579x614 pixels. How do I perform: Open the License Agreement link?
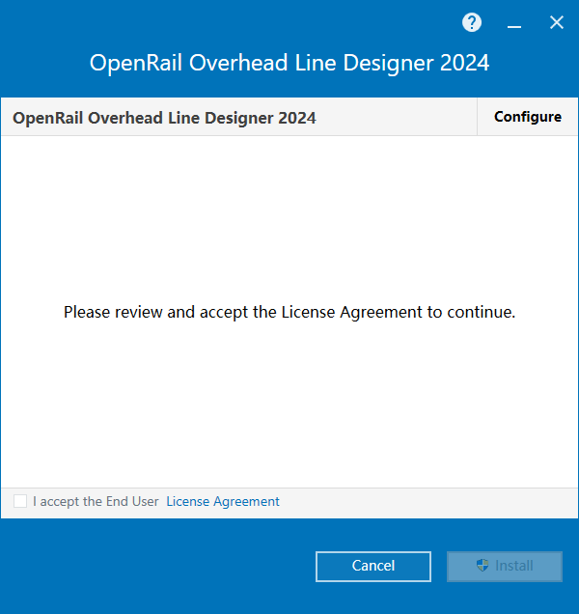click(x=223, y=501)
